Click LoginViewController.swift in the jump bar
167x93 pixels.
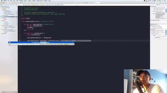pyautogui.click(x=52, y=5)
